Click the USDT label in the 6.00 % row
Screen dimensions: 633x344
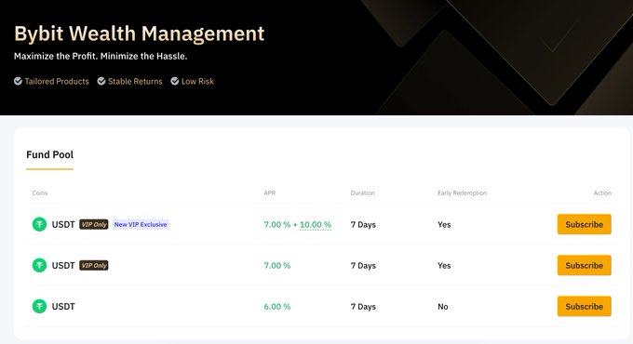point(63,307)
